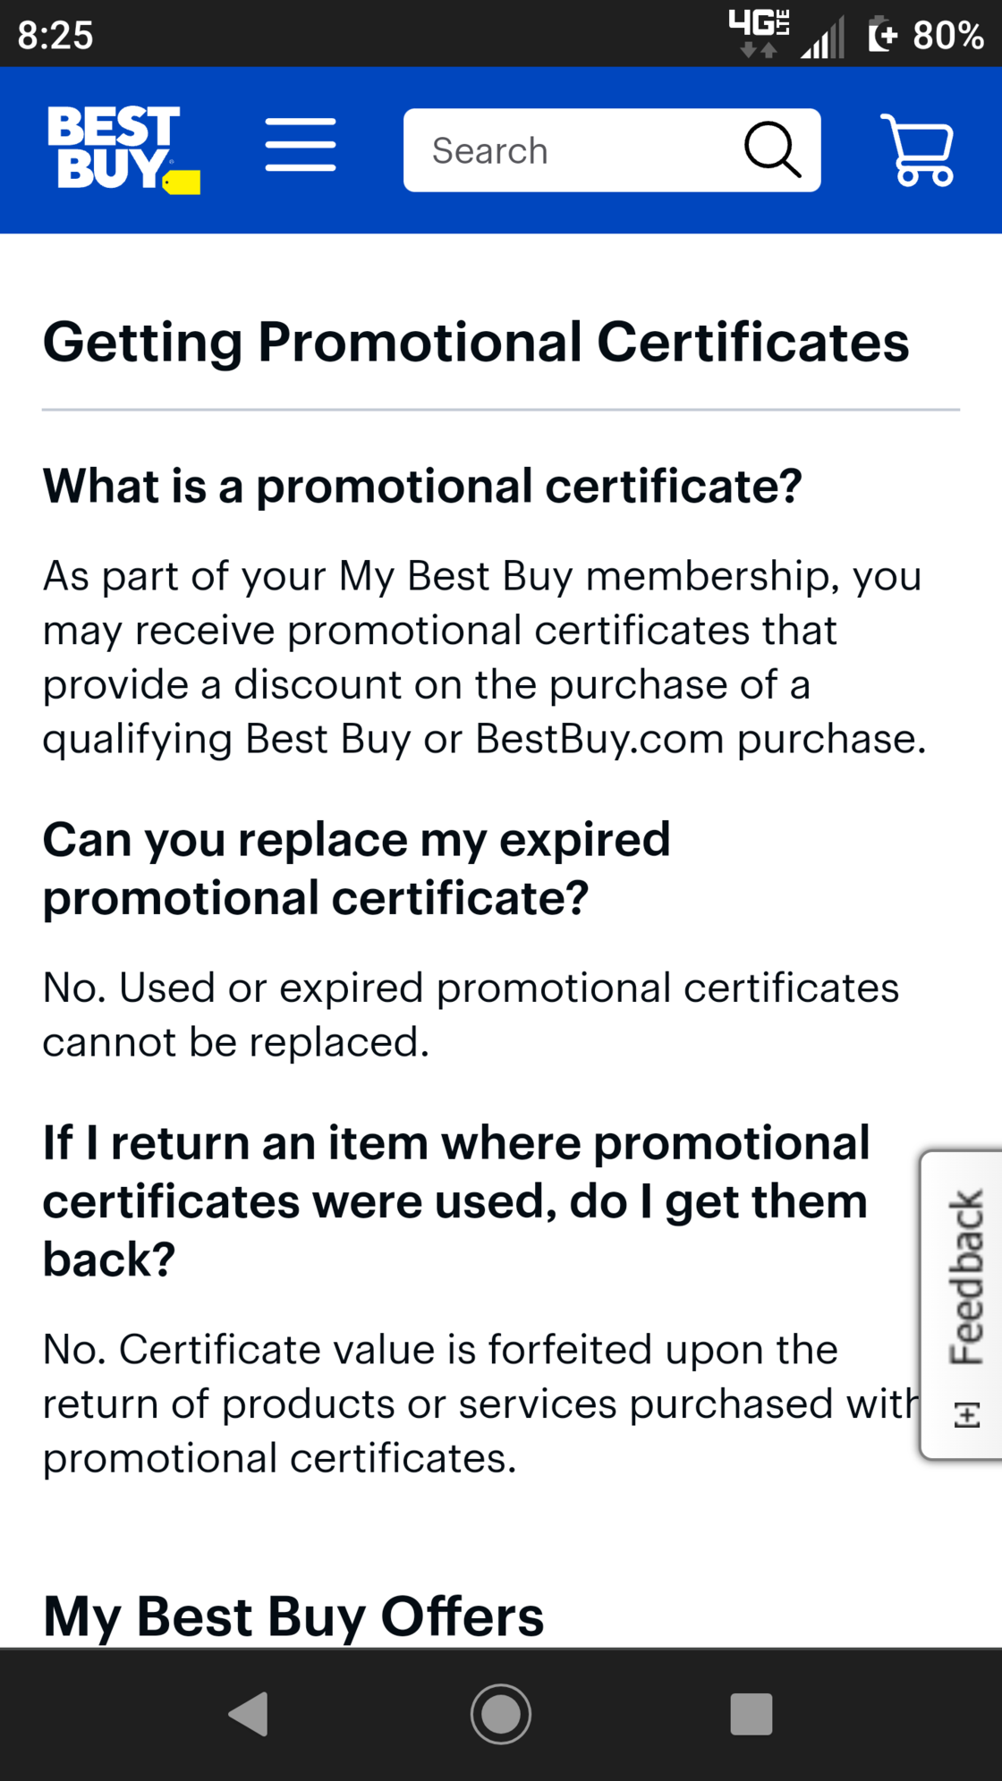This screenshot has width=1002, height=1781.
Task: Expand the Feedback plus icon
Action: [x=967, y=1414]
